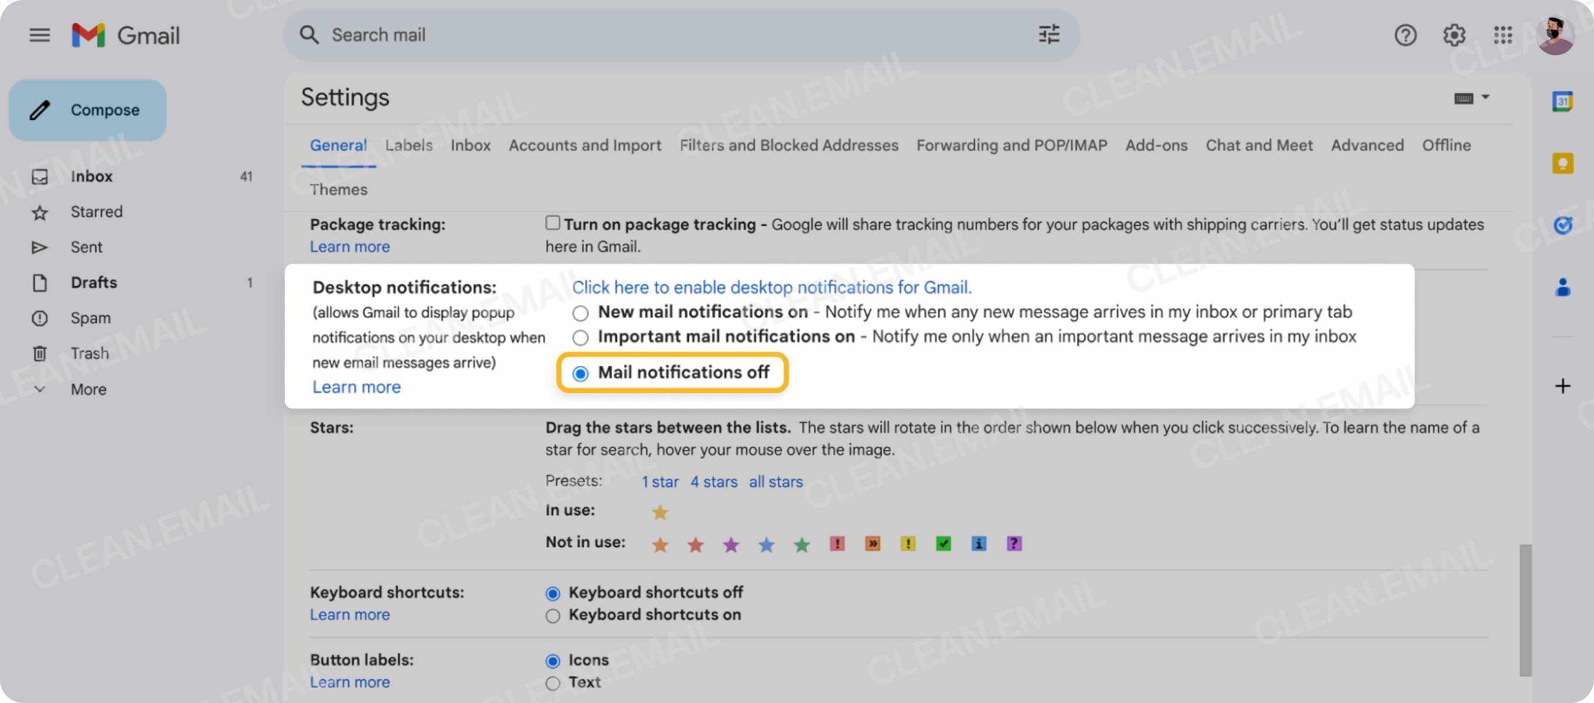Screen dimensions: 1594x703
Task: Open the Settings gear
Action: pos(1454,35)
